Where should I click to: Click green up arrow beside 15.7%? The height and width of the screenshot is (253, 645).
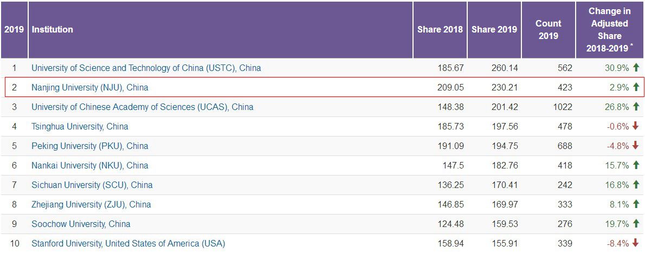click(636, 165)
